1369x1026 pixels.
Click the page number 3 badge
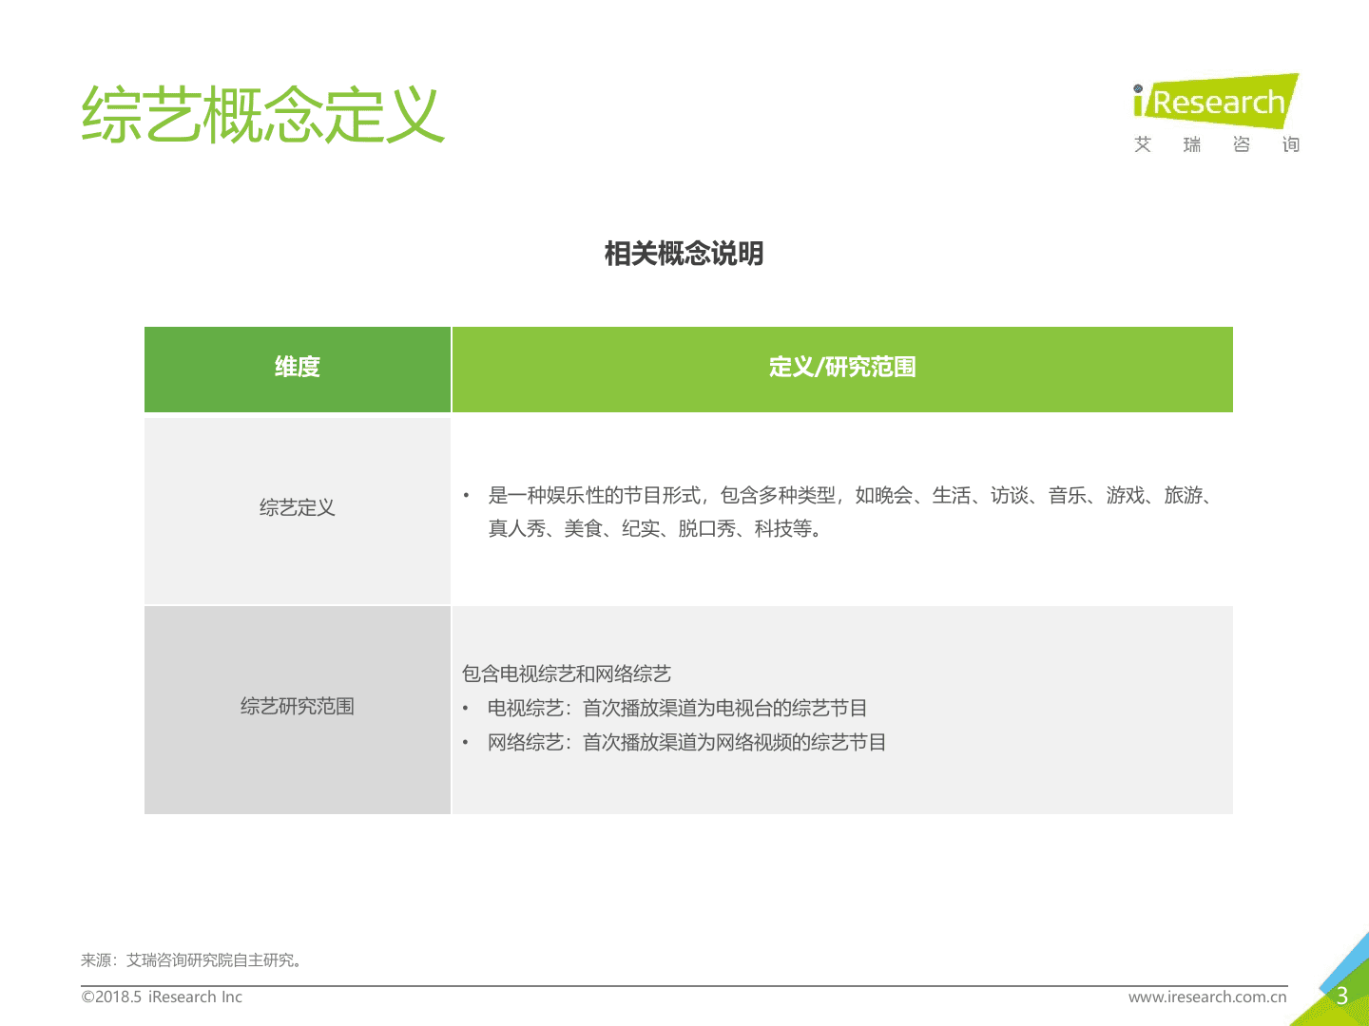[x=1341, y=997]
